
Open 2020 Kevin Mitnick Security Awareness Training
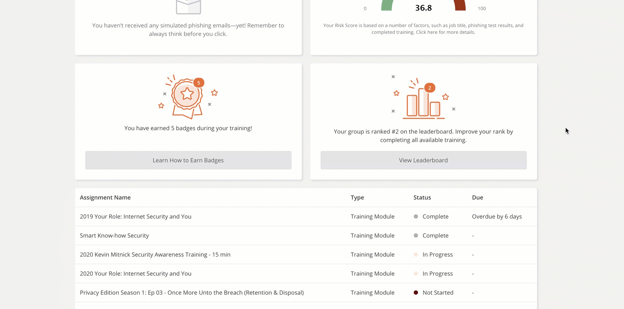tap(155, 254)
